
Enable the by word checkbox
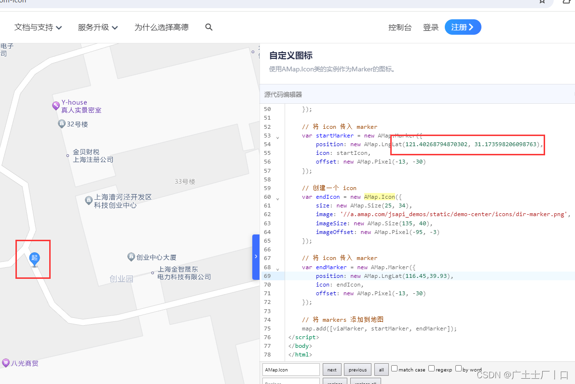pos(458,369)
